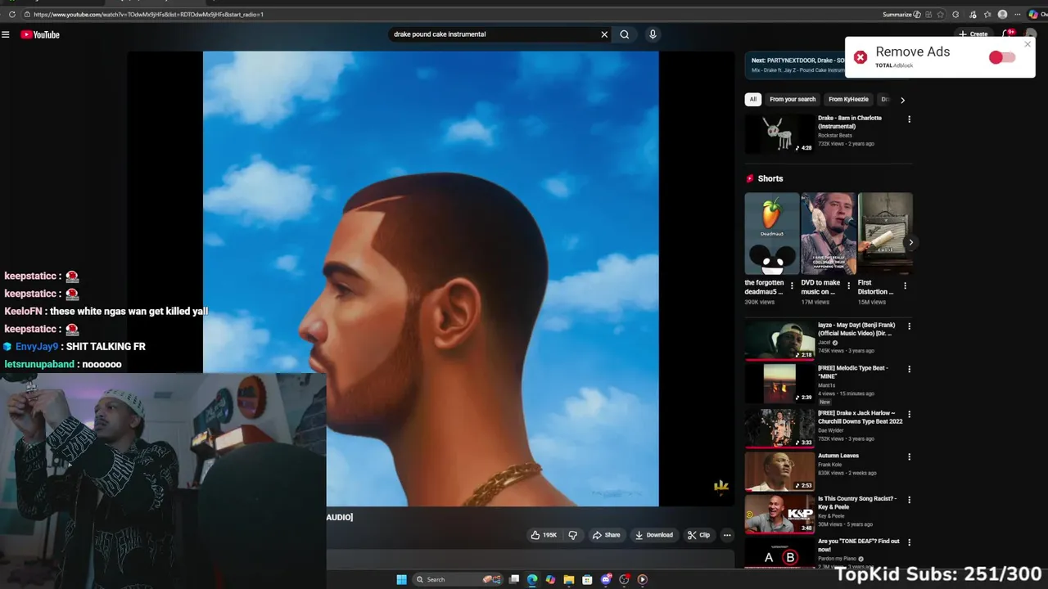The height and width of the screenshot is (589, 1048).
Task: Submit search with magnifier button
Action: pos(625,34)
